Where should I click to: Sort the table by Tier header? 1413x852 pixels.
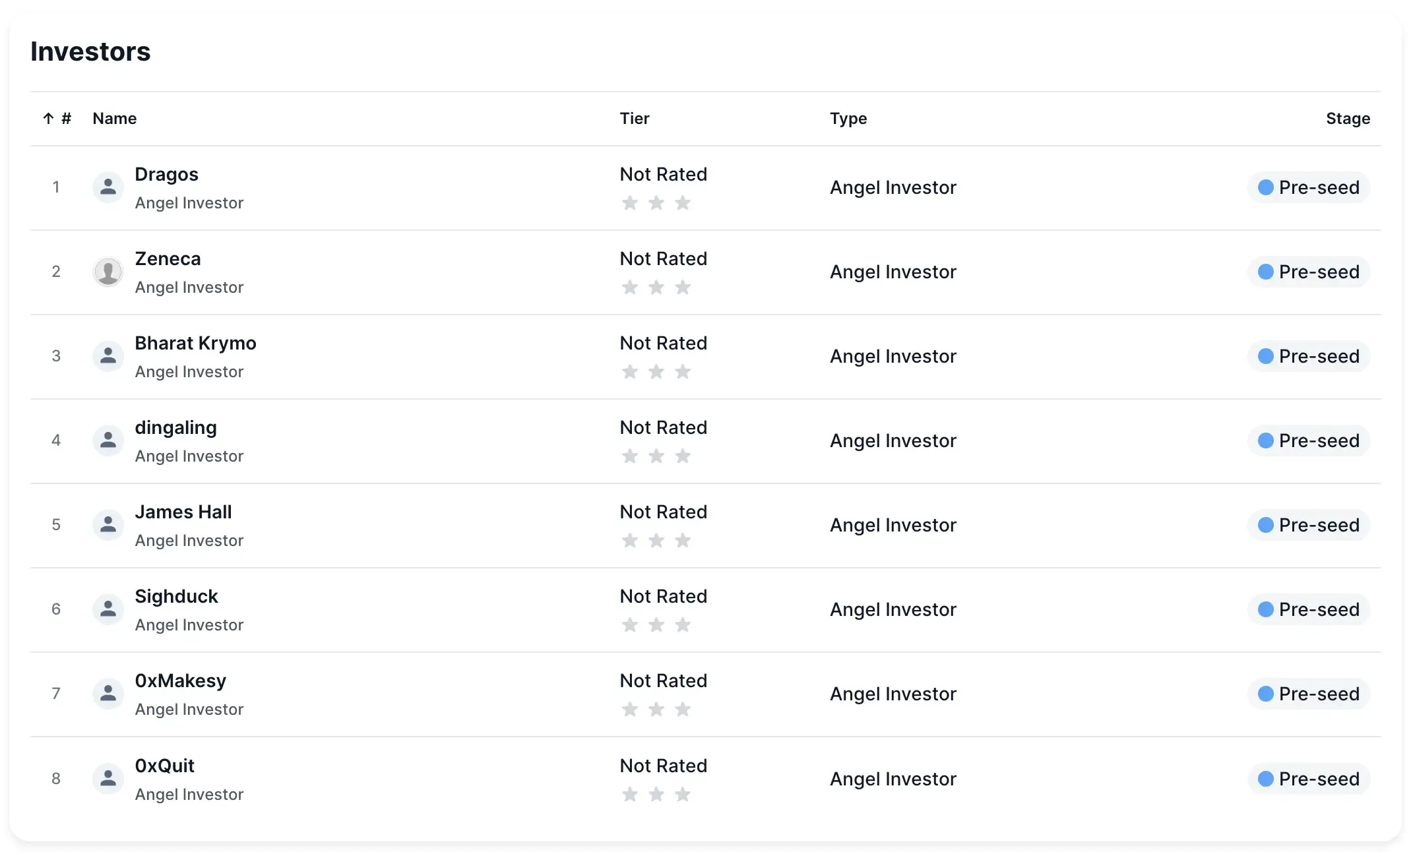tap(635, 119)
